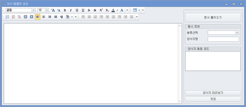Screen dimensions: 246x107
Task: Click the cell align top center icon
Action: [x=101, y=17]
